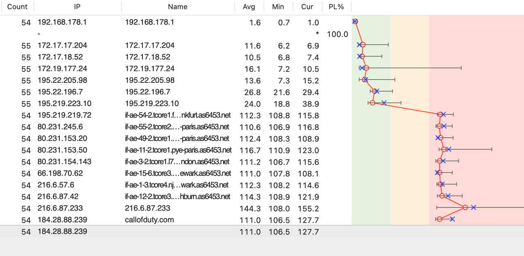Select IP 66.198.70.62 in the table

click(x=60, y=173)
